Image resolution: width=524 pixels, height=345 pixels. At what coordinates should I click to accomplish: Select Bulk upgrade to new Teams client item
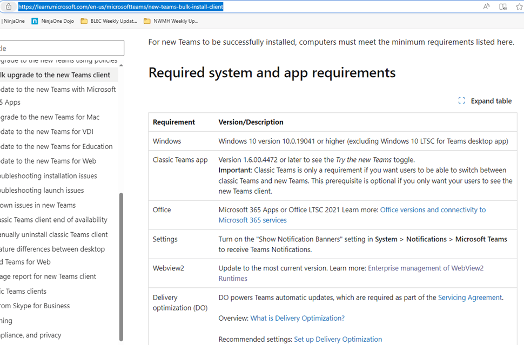(x=55, y=75)
